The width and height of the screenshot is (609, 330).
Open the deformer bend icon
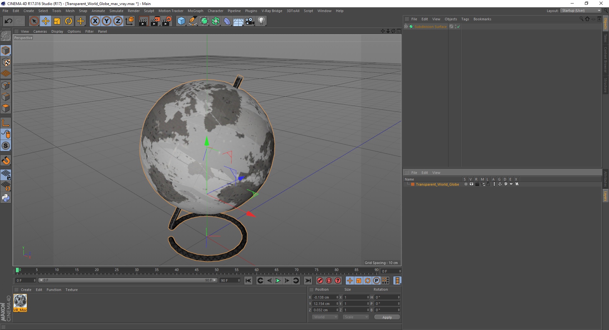(227, 21)
